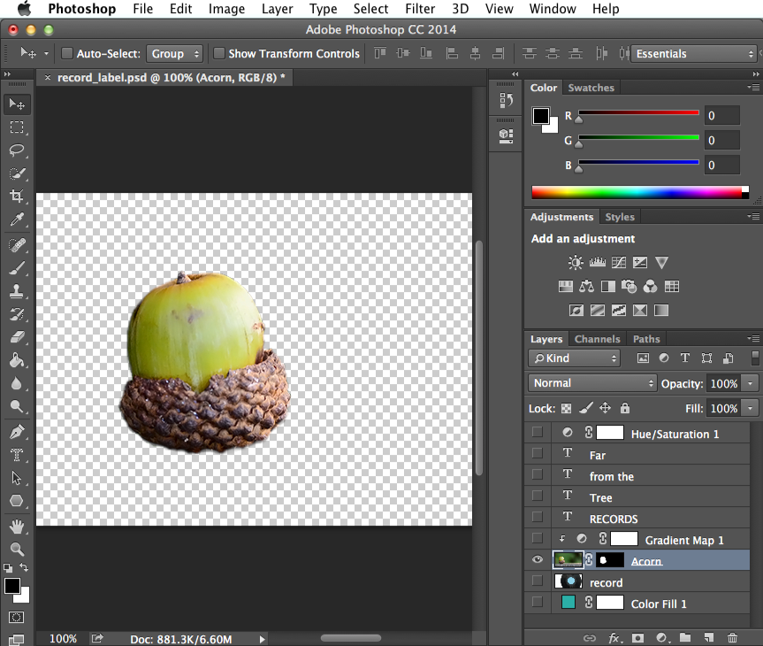
Task: Switch to the Channels tab
Action: (597, 338)
